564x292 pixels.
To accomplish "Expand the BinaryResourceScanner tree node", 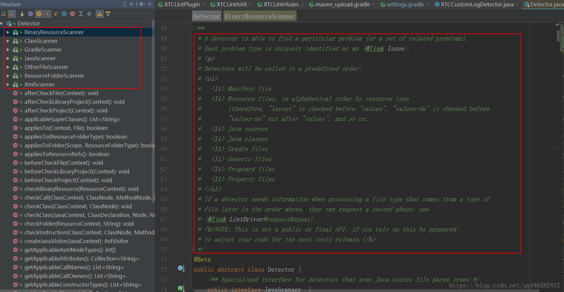I will 8,32.
